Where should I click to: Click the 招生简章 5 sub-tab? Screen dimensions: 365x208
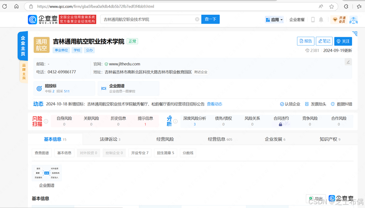click(165, 153)
